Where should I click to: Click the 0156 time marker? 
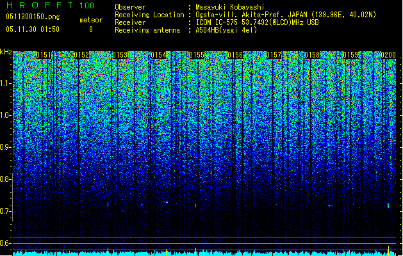(235, 55)
